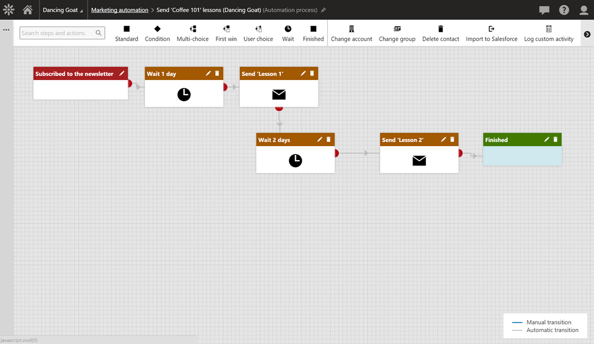The height and width of the screenshot is (344, 594).
Task: Click the Import to Salesforce action
Action: click(x=491, y=33)
